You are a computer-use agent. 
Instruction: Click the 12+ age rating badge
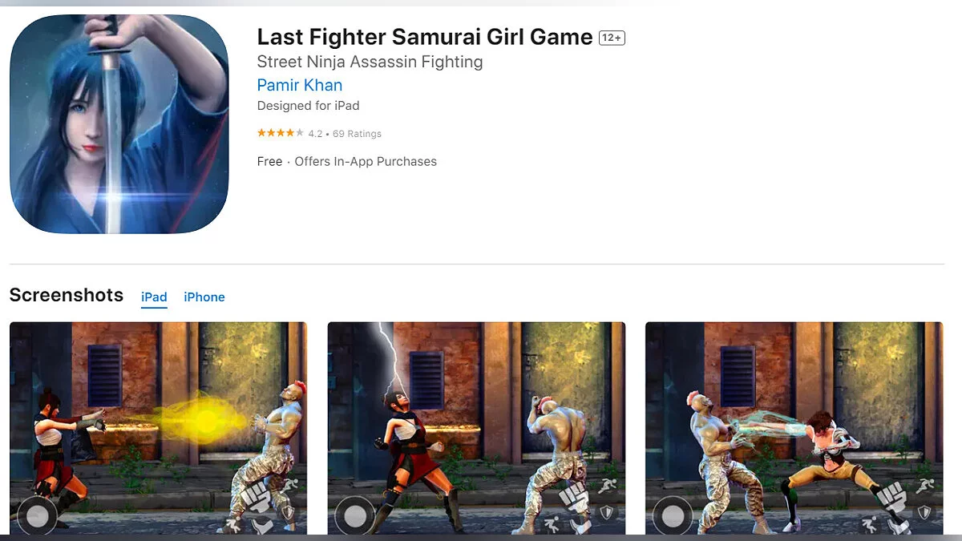[x=612, y=38]
